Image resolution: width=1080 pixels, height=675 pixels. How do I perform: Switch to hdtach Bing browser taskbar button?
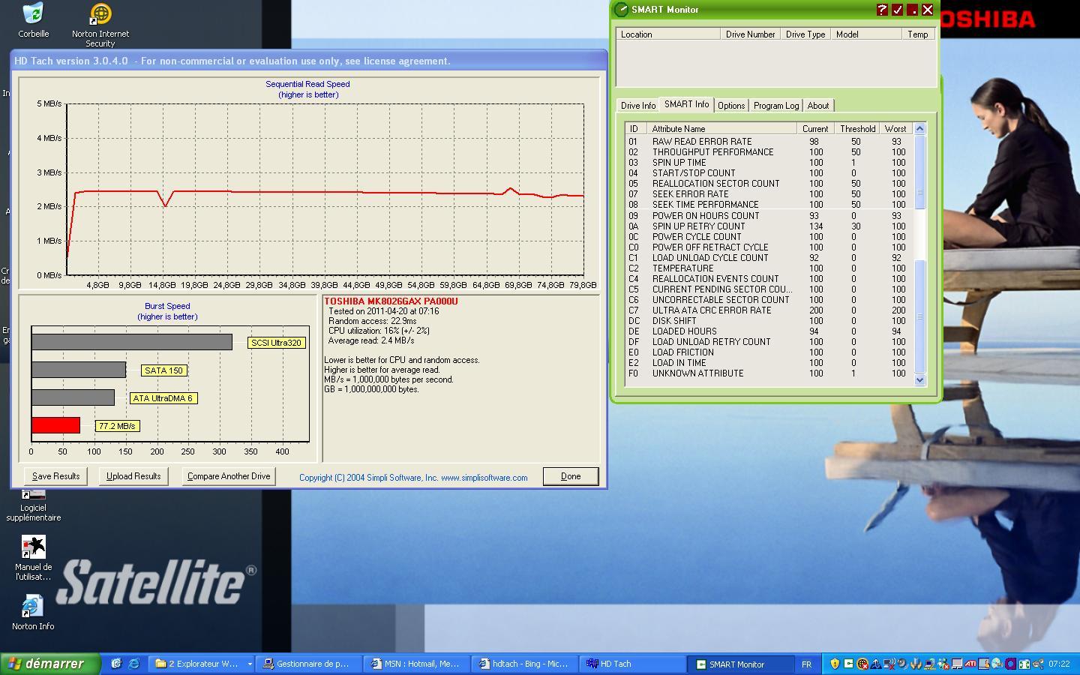(x=526, y=664)
